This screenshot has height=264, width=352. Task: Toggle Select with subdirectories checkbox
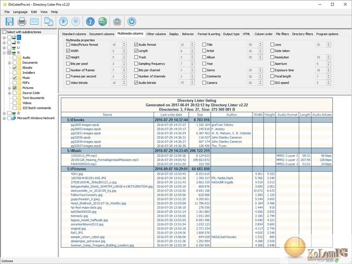tap(4, 32)
